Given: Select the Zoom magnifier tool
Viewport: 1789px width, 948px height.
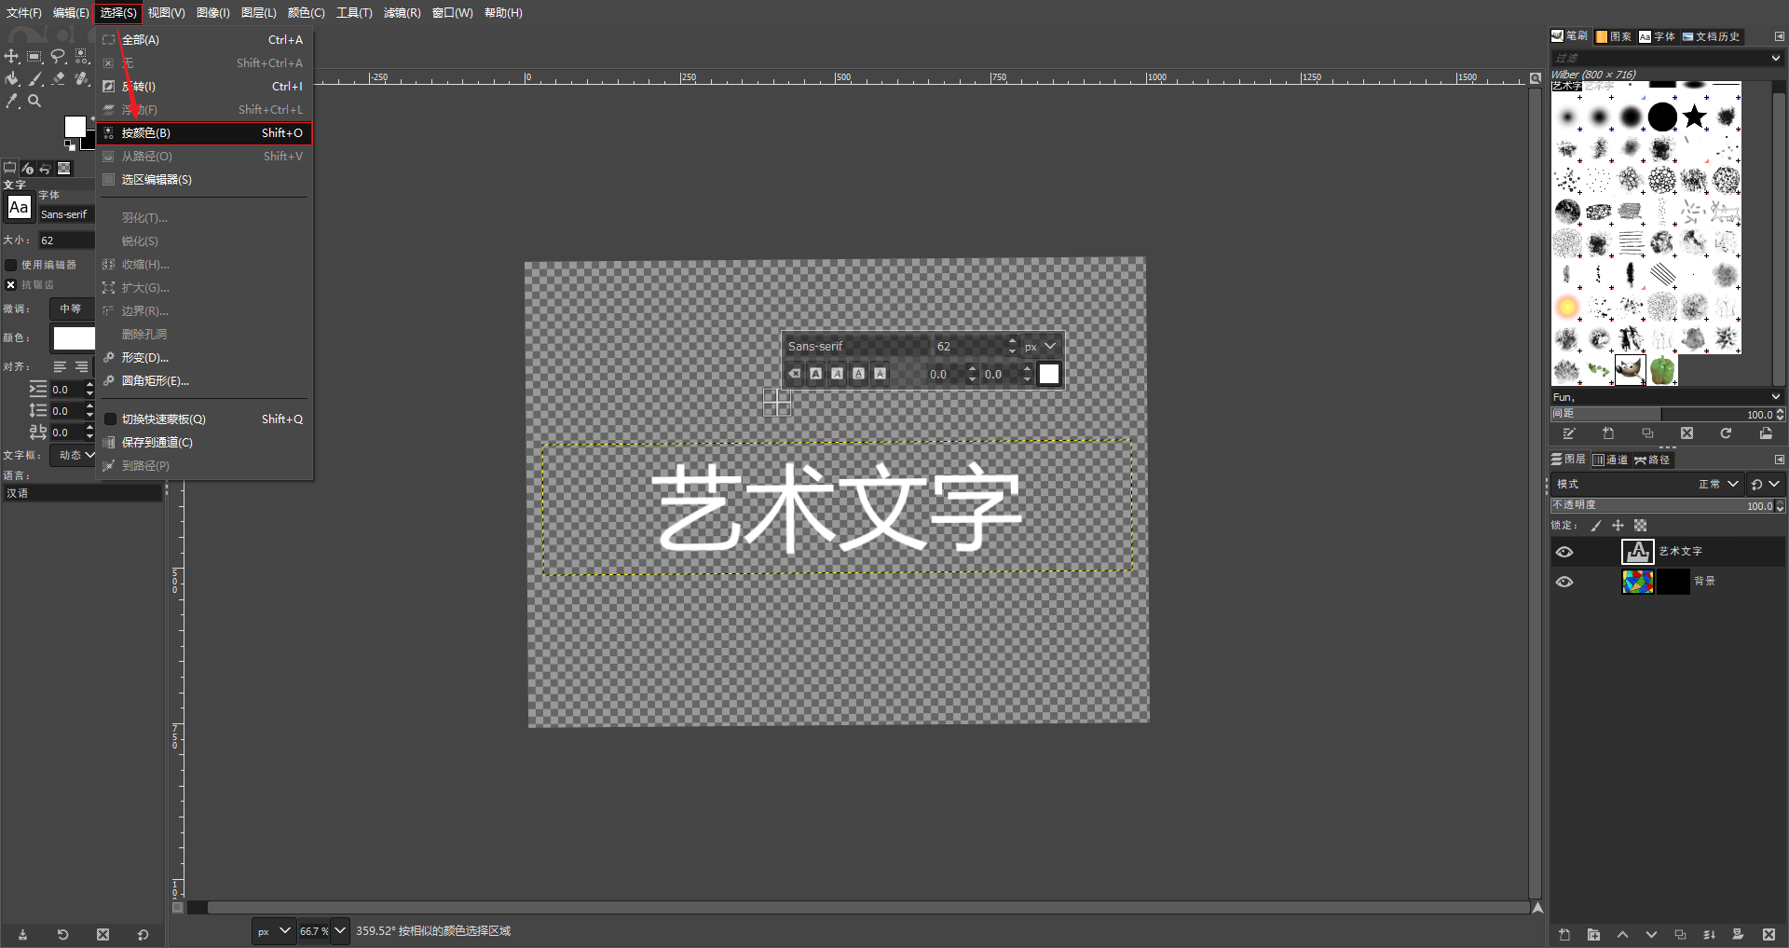Looking at the screenshot, I should click(x=34, y=102).
